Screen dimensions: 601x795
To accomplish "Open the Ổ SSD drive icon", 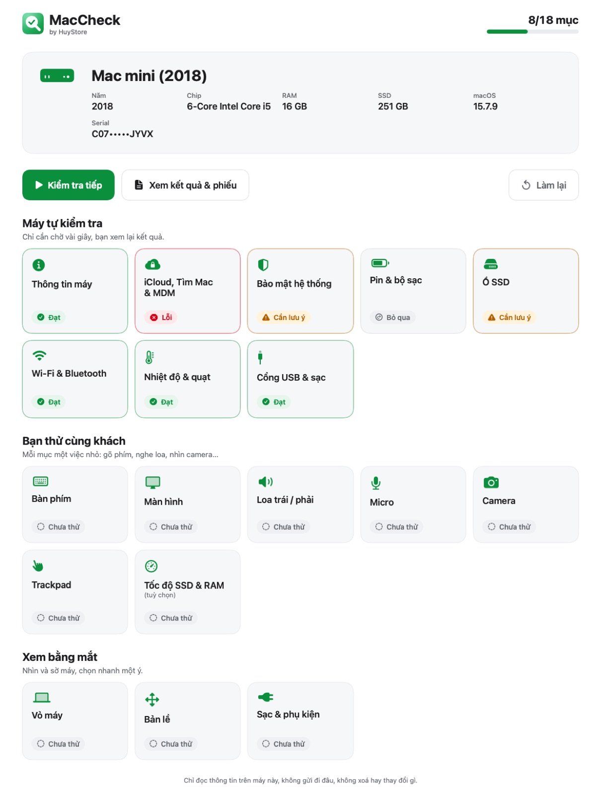I will point(491,264).
